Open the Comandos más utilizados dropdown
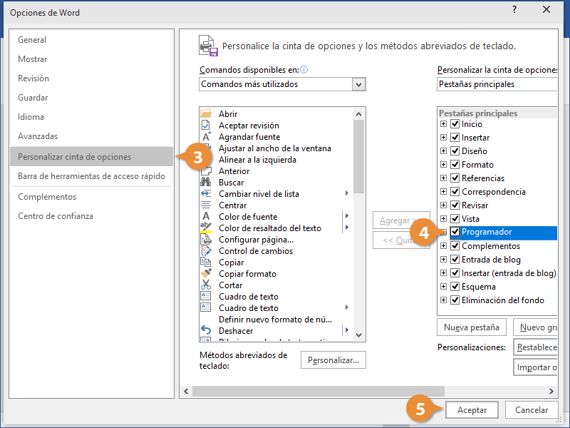This screenshot has width=570, height=428. point(358,84)
